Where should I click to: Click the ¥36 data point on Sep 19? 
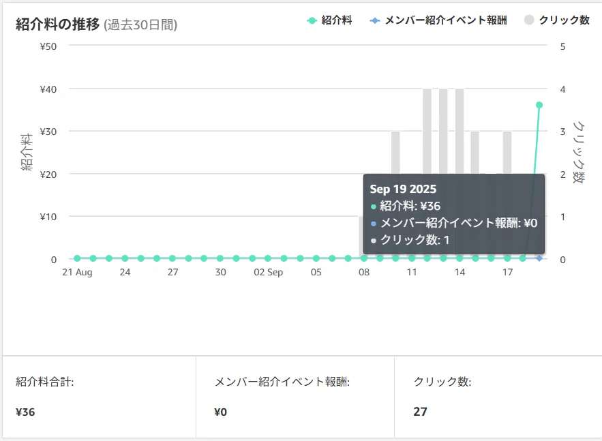click(539, 105)
